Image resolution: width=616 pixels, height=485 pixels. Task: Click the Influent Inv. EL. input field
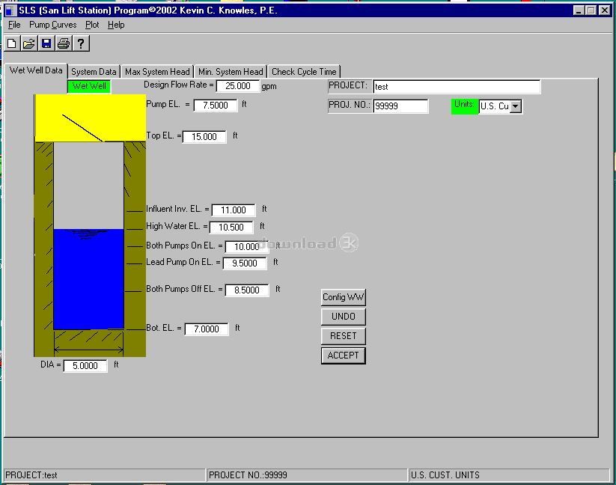pyautogui.click(x=234, y=210)
